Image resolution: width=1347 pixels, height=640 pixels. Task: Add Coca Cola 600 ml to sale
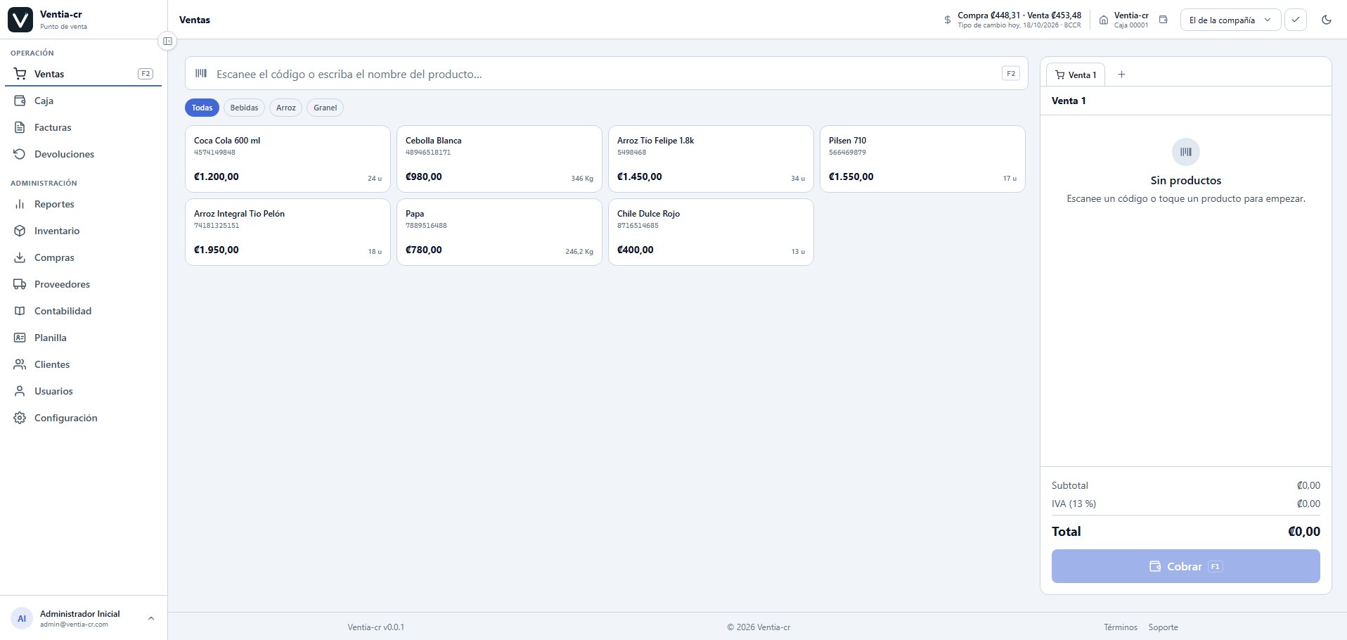pos(288,159)
